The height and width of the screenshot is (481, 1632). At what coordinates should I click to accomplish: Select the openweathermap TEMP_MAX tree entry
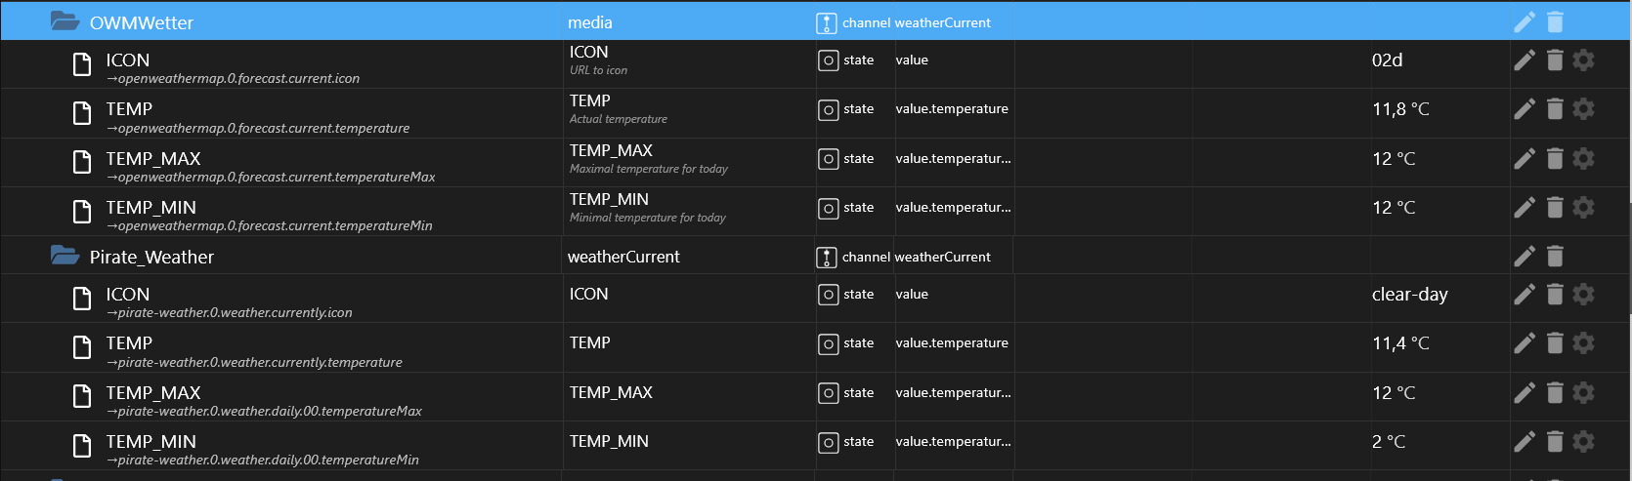click(153, 159)
